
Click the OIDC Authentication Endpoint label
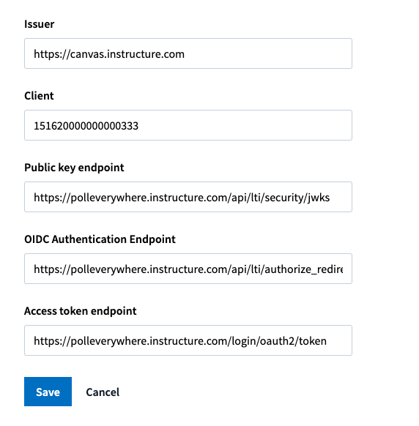click(100, 239)
